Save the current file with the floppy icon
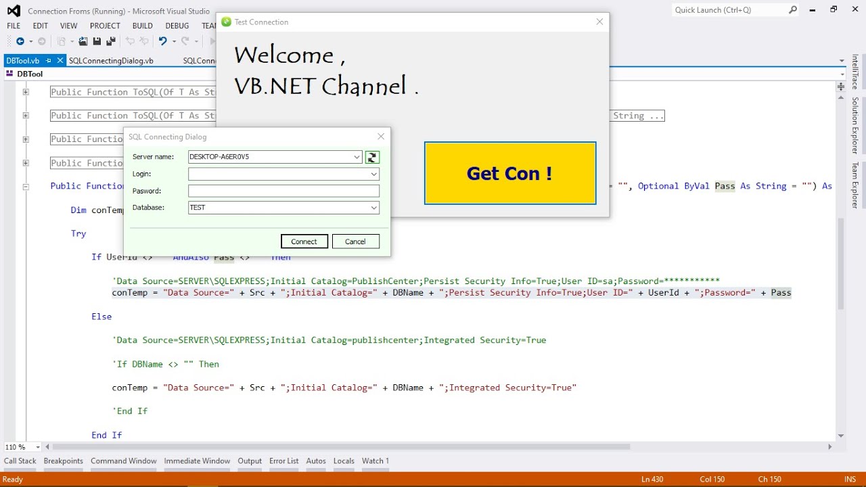 (x=97, y=41)
